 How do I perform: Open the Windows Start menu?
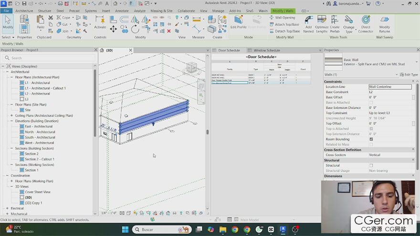pos(125,229)
